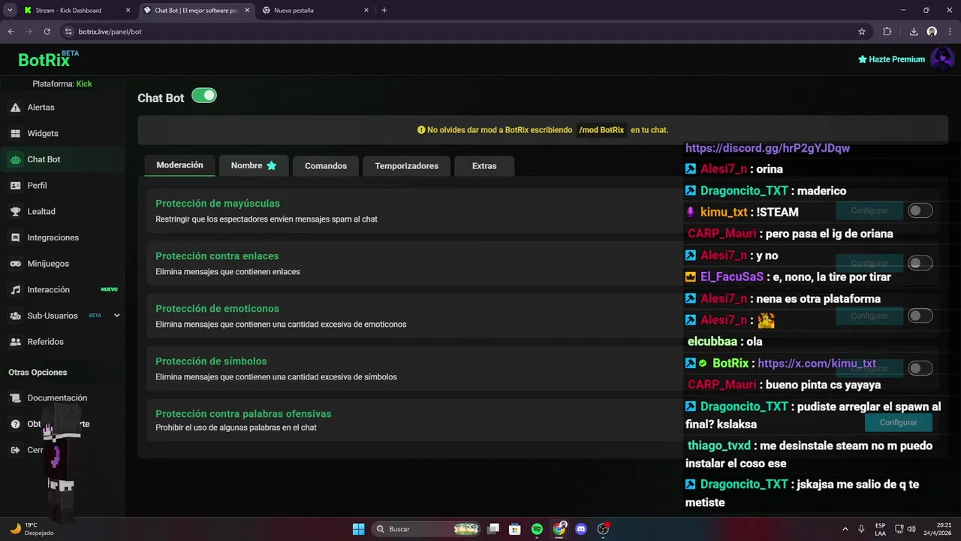This screenshot has height=541, width=961.
Task: Open Discord from the taskbar
Action: pyautogui.click(x=580, y=529)
